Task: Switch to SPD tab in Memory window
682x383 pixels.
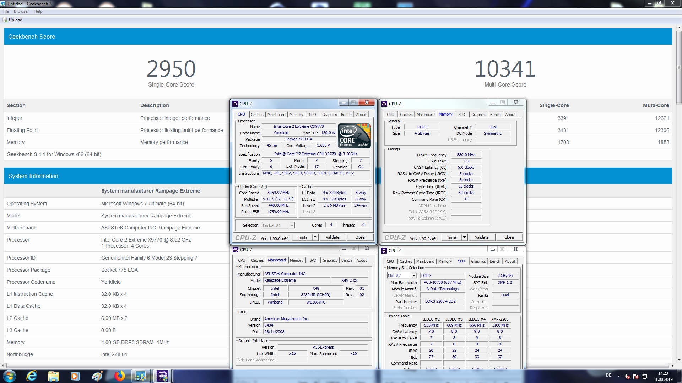Action: pyautogui.click(x=461, y=115)
